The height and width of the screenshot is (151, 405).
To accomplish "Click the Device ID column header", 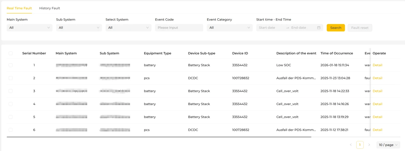I will click(240, 53).
